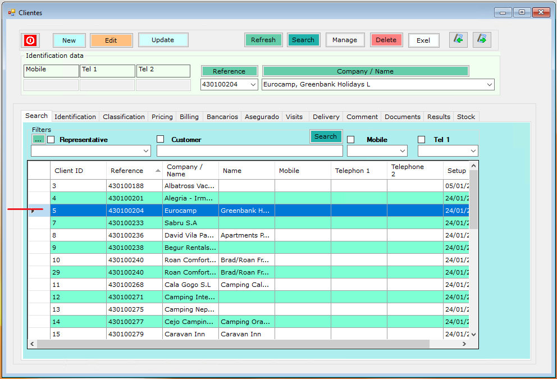Click the grid scroll right arrow
Screen dimensions: 557x379
click(464, 344)
